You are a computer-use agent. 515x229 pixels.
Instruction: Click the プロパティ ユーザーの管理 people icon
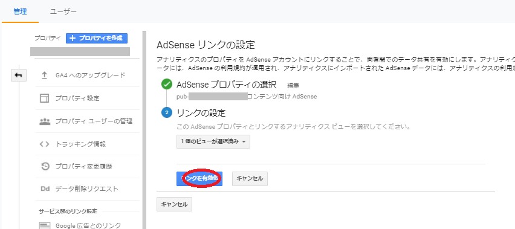tap(44, 121)
